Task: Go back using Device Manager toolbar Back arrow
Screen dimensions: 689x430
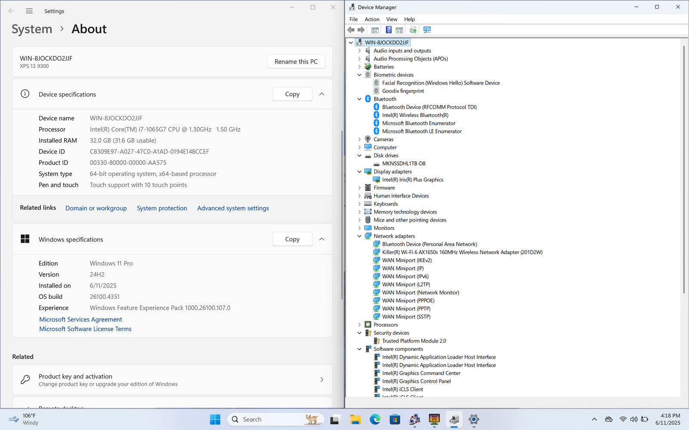Action: point(351,30)
